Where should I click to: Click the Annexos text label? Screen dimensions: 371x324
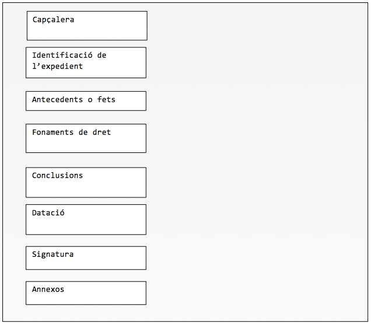coord(48,290)
